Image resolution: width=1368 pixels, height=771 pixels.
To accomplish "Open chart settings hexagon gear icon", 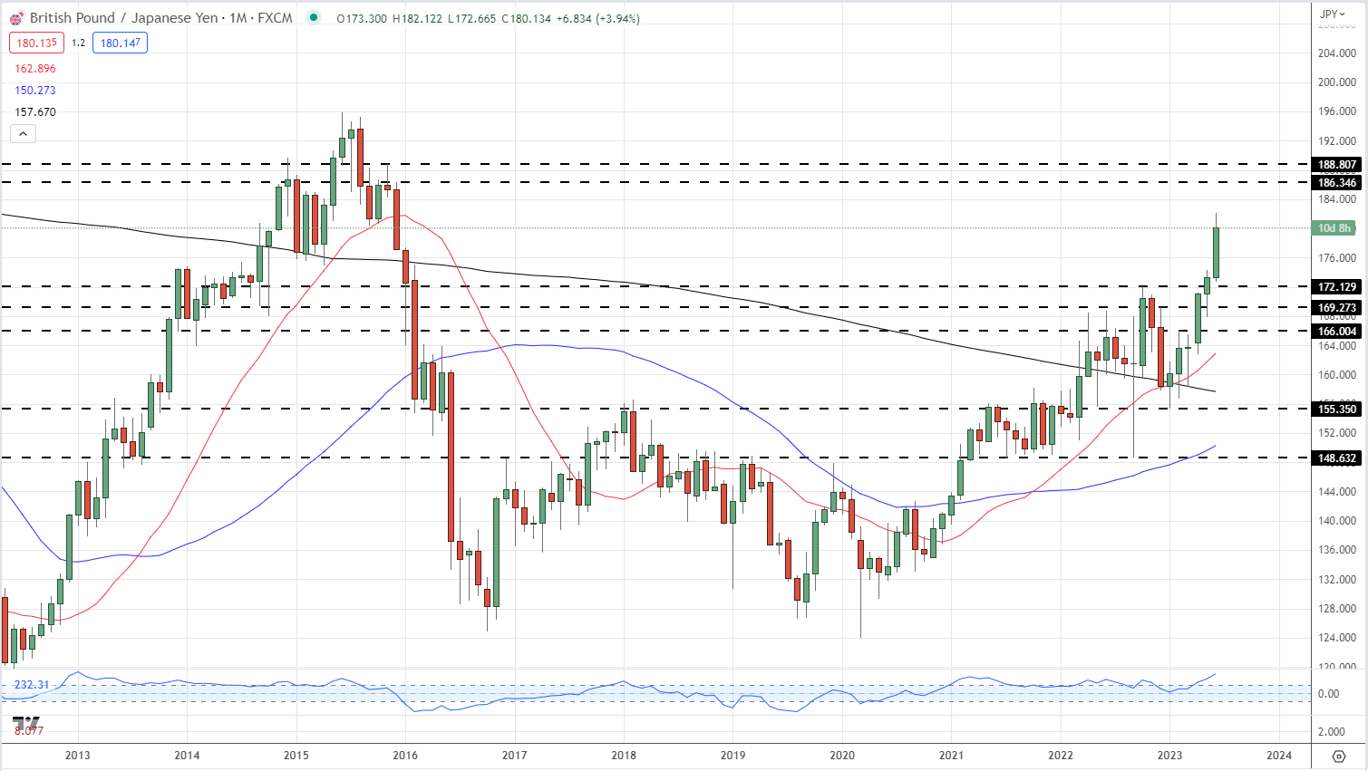I will click(1339, 756).
